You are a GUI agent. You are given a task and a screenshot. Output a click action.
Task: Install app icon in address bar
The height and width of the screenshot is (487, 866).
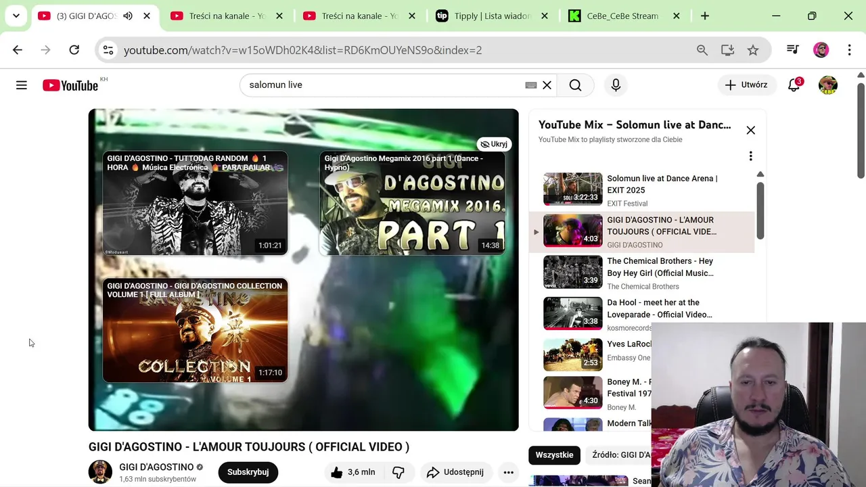click(728, 50)
